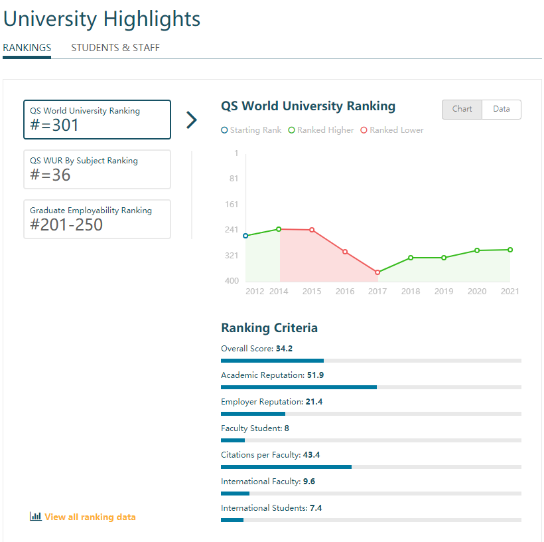Click the 2015 red data point
The width and height of the screenshot is (544, 542).
tap(312, 230)
